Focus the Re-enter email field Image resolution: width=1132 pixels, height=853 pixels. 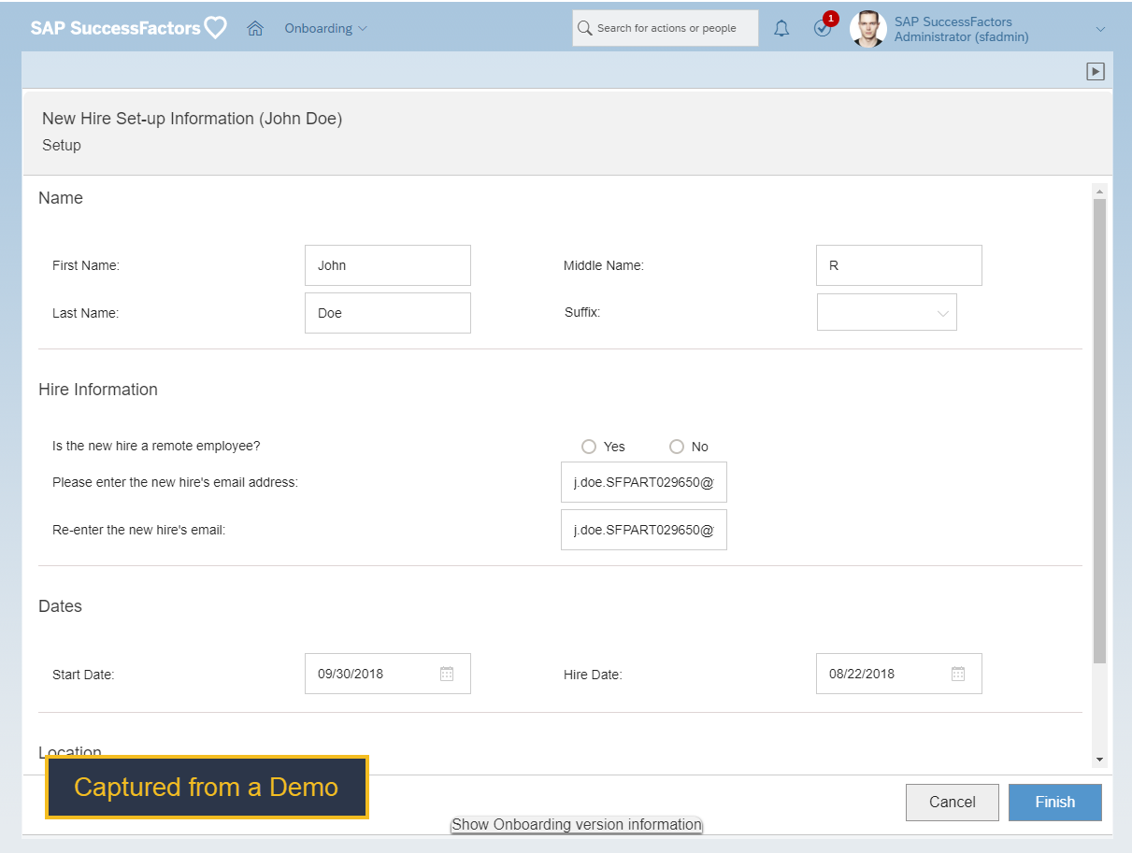[644, 530]
